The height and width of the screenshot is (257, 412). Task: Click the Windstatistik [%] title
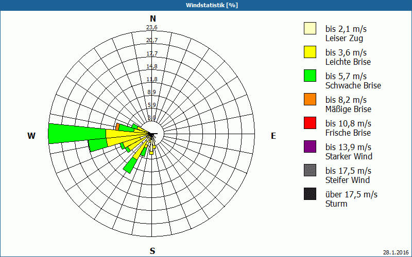pyautogui.click(x=212, y=5)
